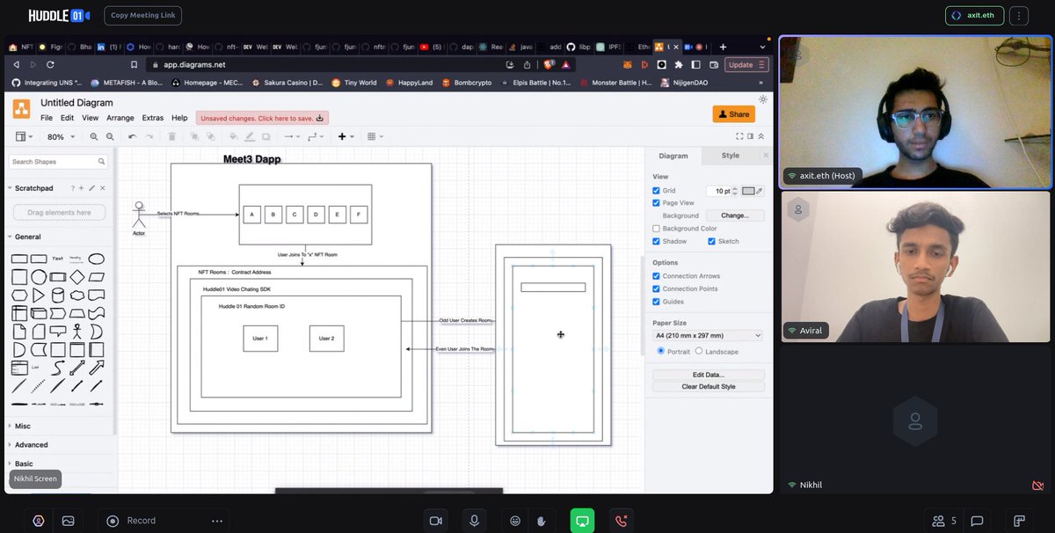Image resolution: width=1055 pixels, height=533 pixels.
Task: Click the Brave shields lion icon
Action: pos(550,64)
